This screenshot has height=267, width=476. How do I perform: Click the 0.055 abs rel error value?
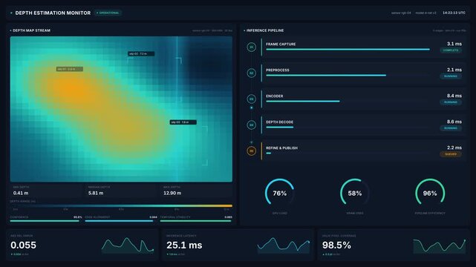click(x=23, y=245)
